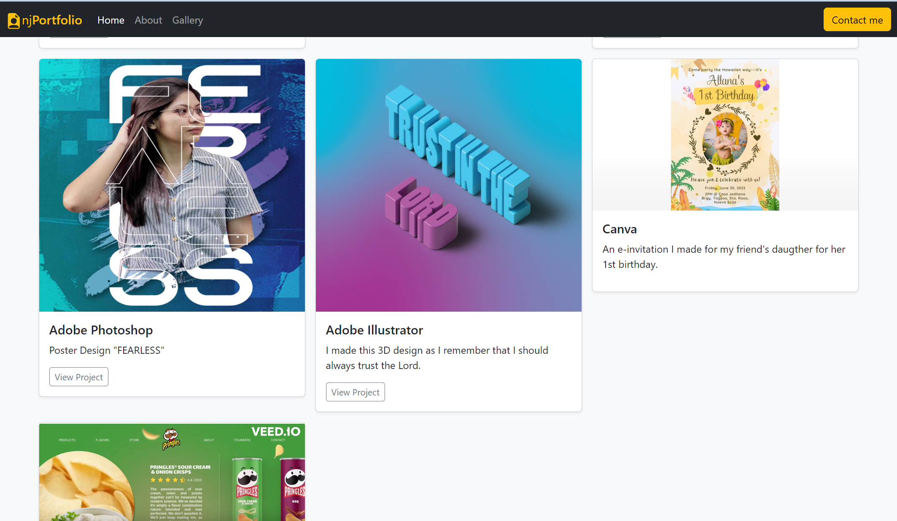The image size is (897, 521).
Task: Open Allana's 1st Birthday invitation image
Action: tap(725, 135)
